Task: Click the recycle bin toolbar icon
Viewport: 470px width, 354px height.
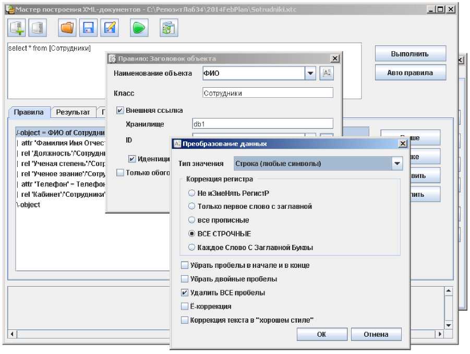Action: (167, 28)
